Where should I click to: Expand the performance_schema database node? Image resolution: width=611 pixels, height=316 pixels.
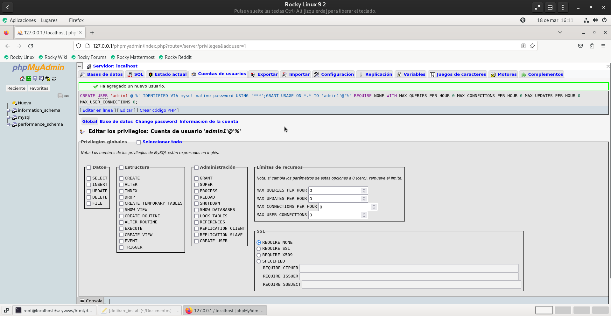pyautogui.click(x=8, y=124)
